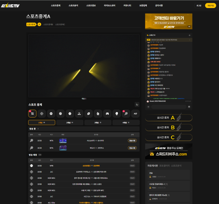Screen dimensions: 219x204
Task: Open the ACL Elite match row title
Action: (x=91, y=203)
